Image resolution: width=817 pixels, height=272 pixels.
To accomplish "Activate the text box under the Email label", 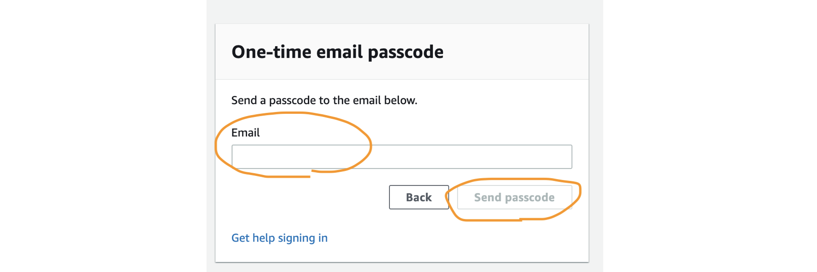I will pyautogui.click(x=402, y=157).
